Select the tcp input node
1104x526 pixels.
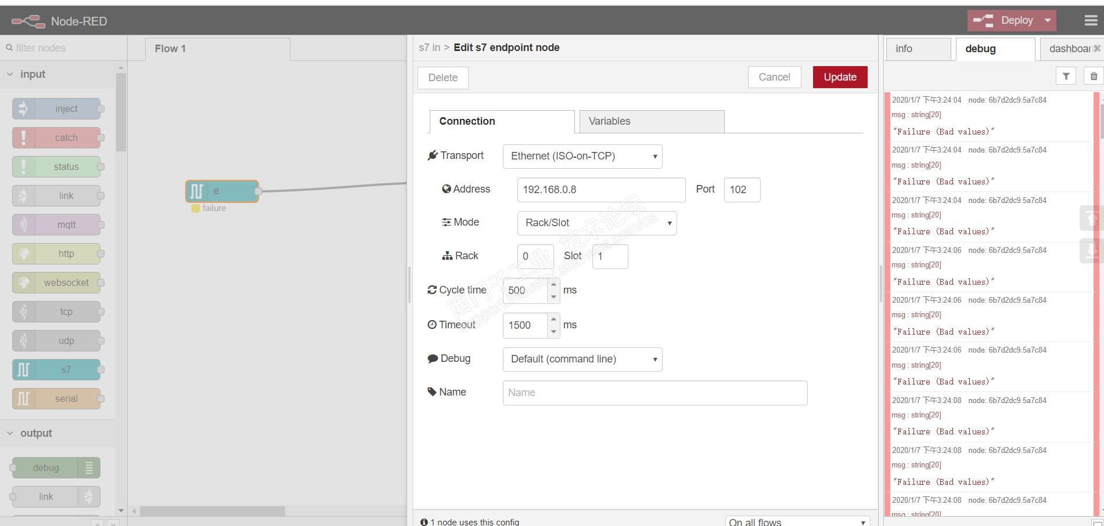pos(56,311)
